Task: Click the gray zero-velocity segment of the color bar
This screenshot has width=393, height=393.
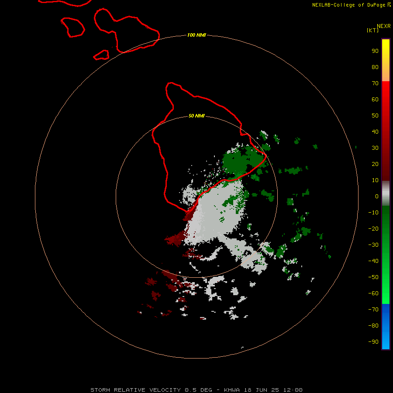Action: coord(386,193)
